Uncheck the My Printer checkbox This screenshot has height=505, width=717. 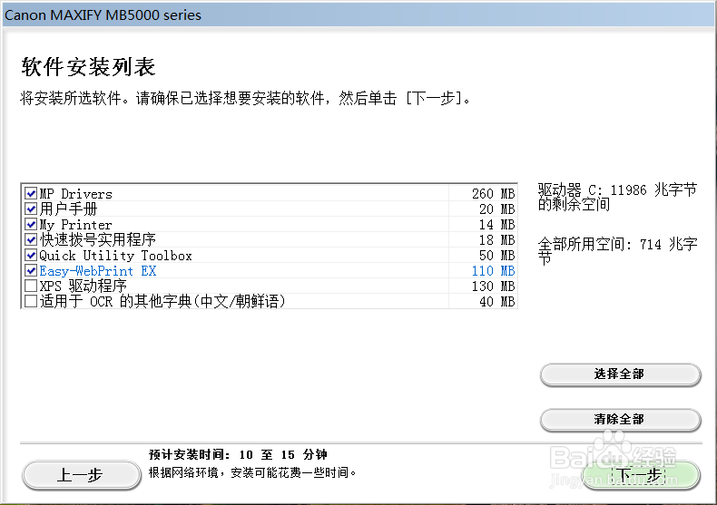(x=31, y=224)
